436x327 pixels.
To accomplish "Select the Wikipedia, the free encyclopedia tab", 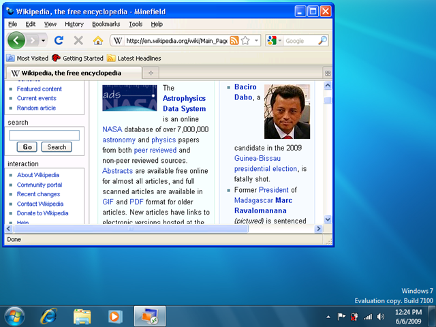I will pos(70,73).
